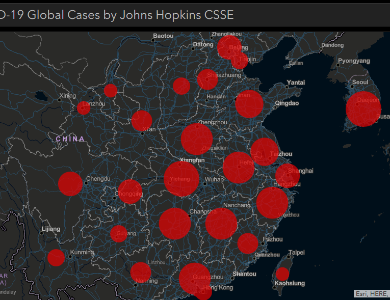
Task: Select the Seoul city label
Action: click(360, 83)
